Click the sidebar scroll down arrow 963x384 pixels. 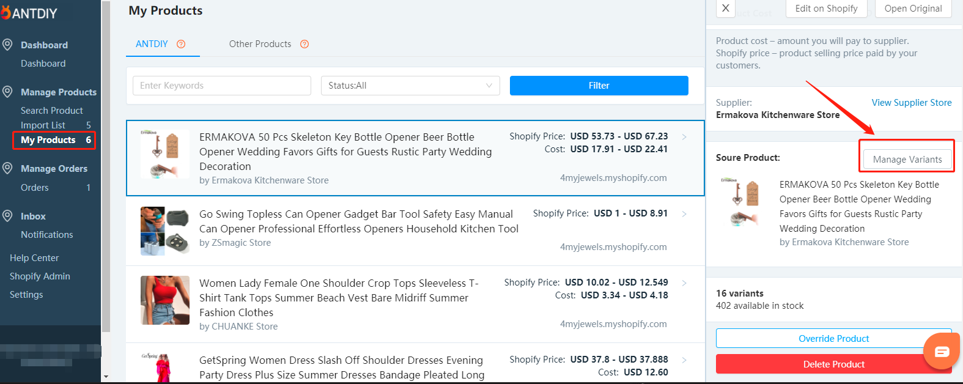[x=106, y=377]
